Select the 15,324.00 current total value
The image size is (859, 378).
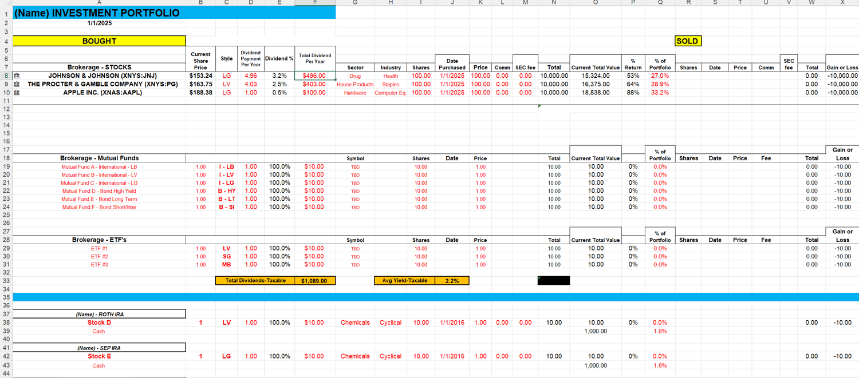[x=596, y=75]
